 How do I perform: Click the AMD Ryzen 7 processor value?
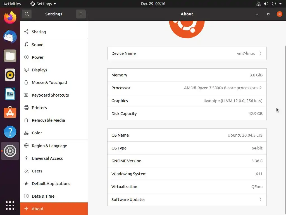pos(223,88)
